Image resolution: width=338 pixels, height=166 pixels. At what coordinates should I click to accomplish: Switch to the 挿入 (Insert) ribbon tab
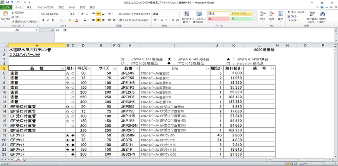[29, 7]
